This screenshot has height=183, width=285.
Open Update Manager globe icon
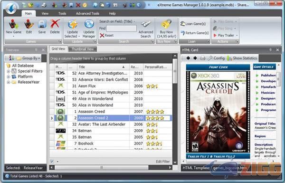pyautogui.click(x=89, y=24)
